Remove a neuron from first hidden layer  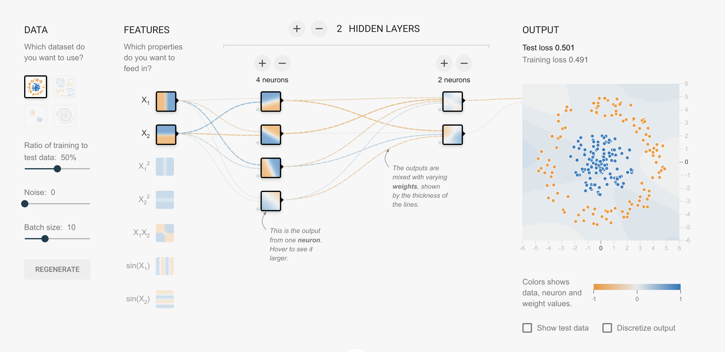(282, 63)
